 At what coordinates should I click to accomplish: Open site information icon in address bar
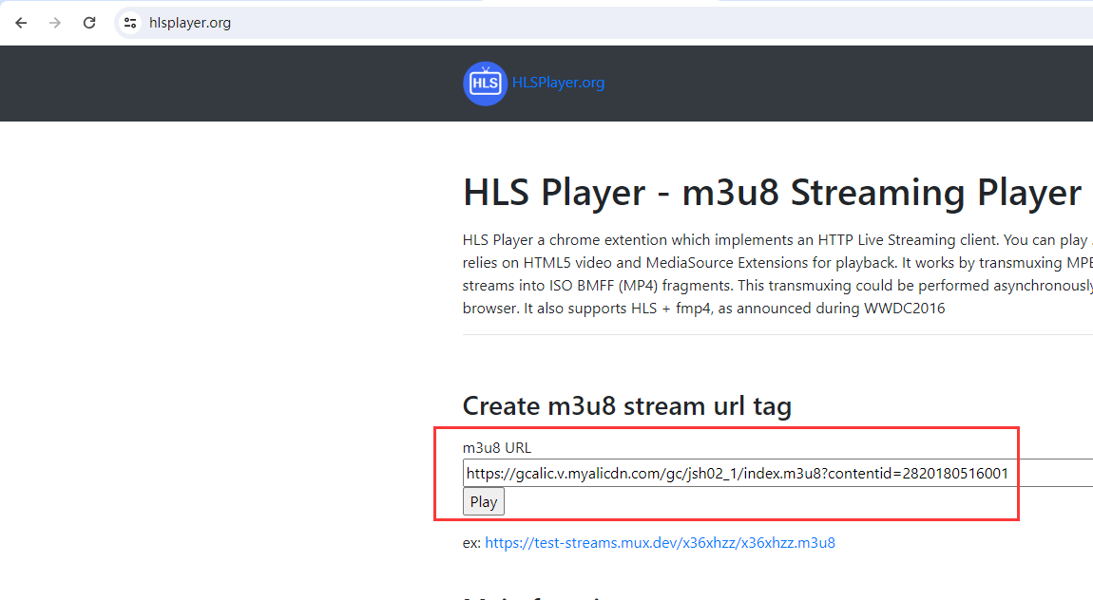130,23
